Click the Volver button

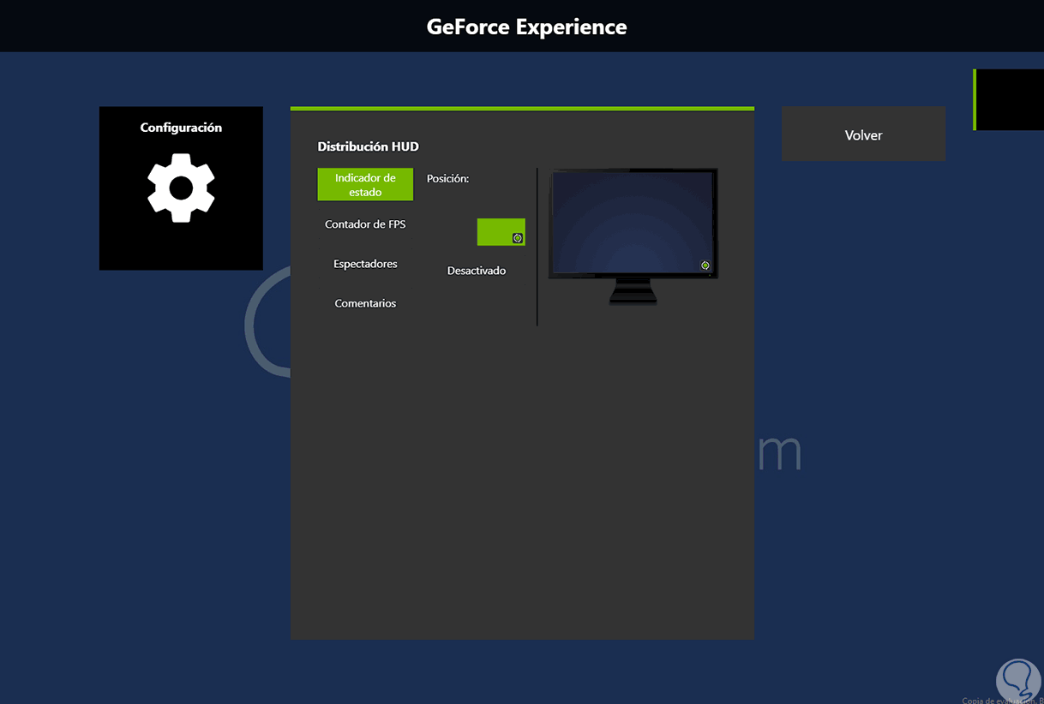coord(863,134)
